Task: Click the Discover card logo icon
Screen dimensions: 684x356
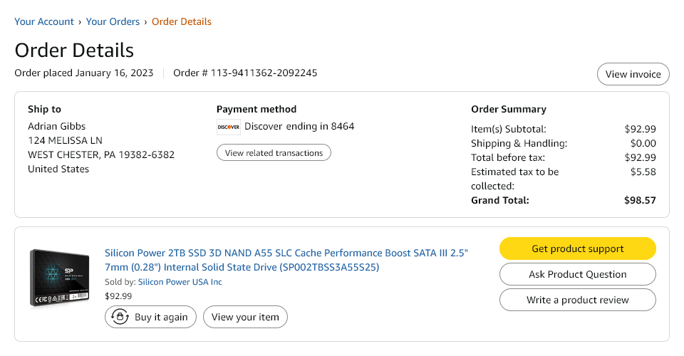Action: tap(228, 127)
